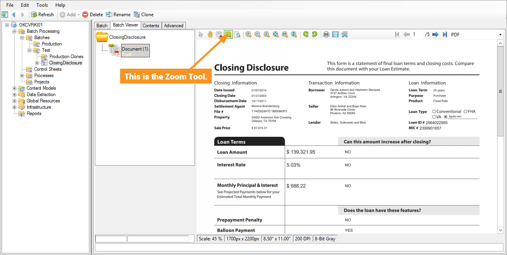Click the fit-to-page zoom icon
Viewport: 507px width, 255px height.
pyautogui.click(x=276, y=34)
